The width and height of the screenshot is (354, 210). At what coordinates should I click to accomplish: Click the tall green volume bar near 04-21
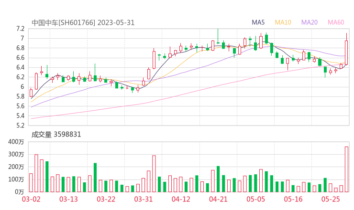click(x=218, y=179)
